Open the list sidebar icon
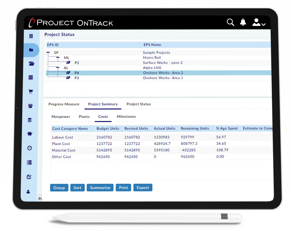291x231 pixels. coord(29,162)
